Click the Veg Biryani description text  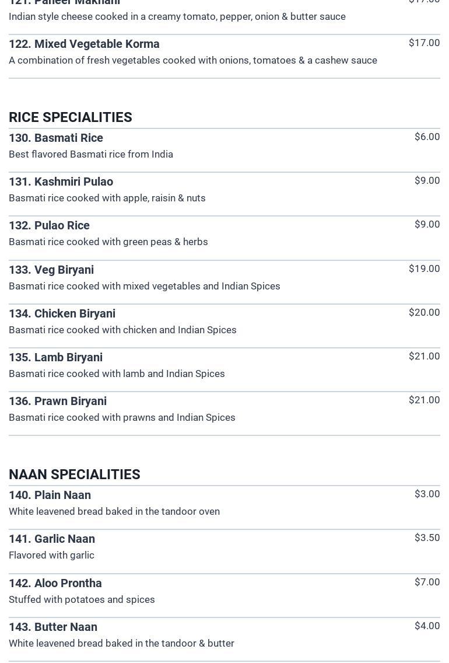pyautogui.click(x=145, y=286)
